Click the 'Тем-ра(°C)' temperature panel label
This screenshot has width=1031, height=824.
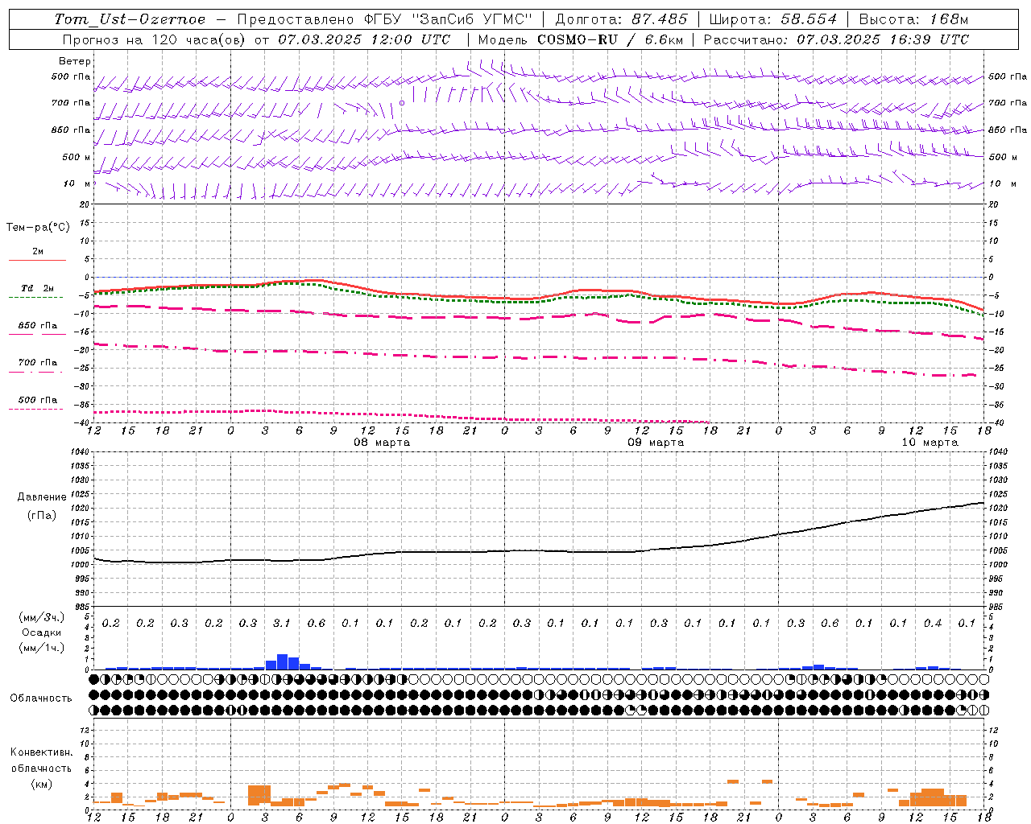click(x=38, y=228)
